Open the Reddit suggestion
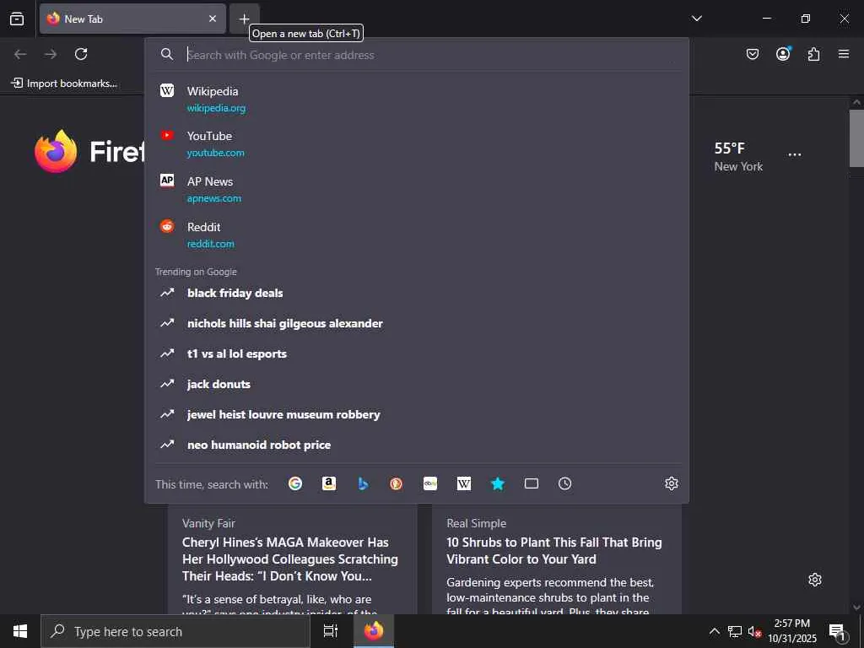Screen dimensions: 864x648 (417, 235)
